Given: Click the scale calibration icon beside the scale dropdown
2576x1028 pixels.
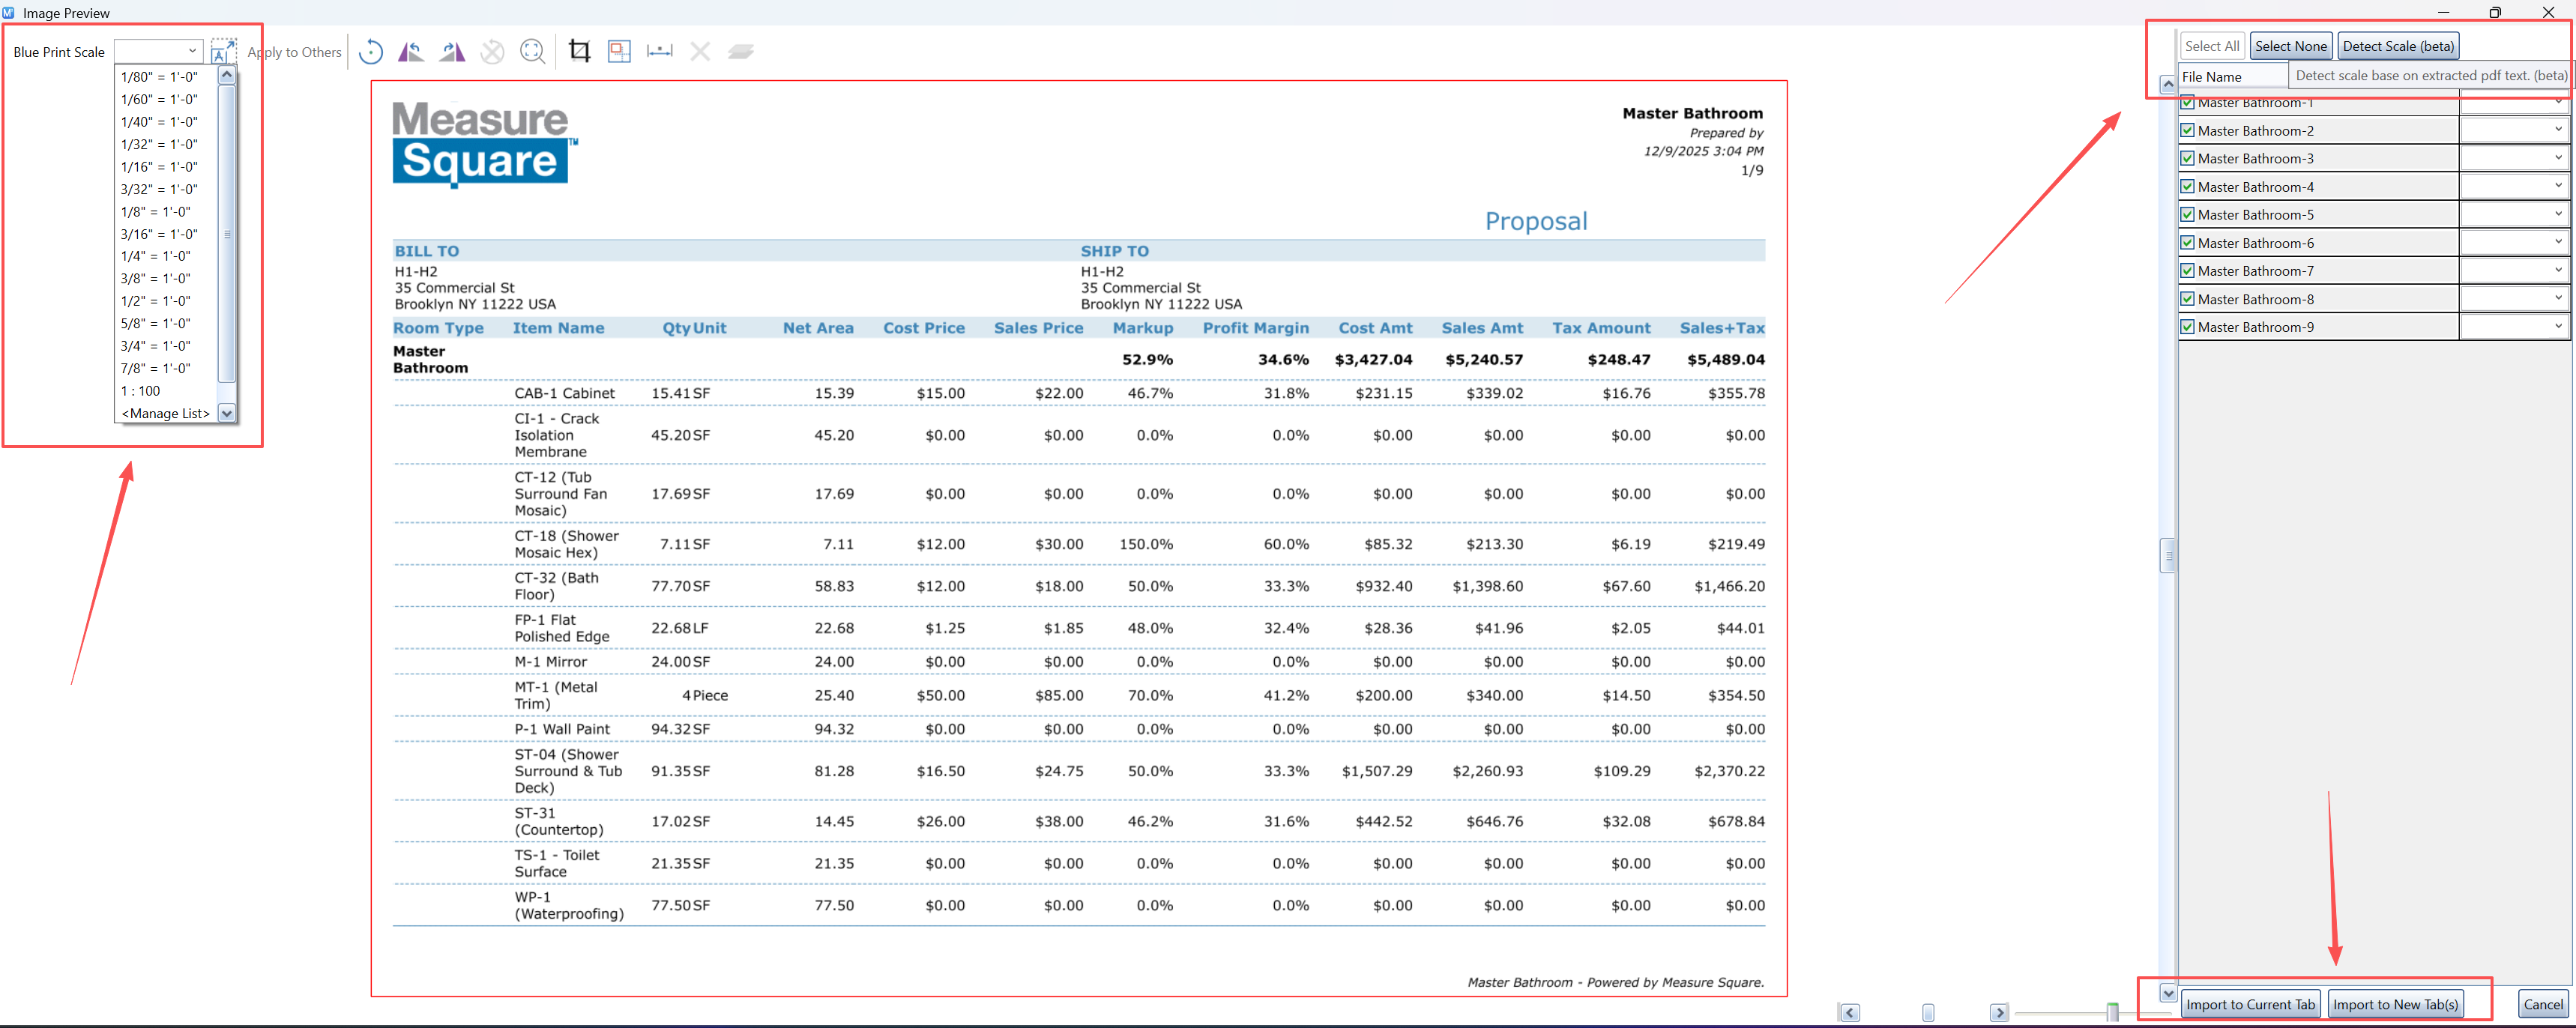Looking at the screenshot, I should (224, 51).
